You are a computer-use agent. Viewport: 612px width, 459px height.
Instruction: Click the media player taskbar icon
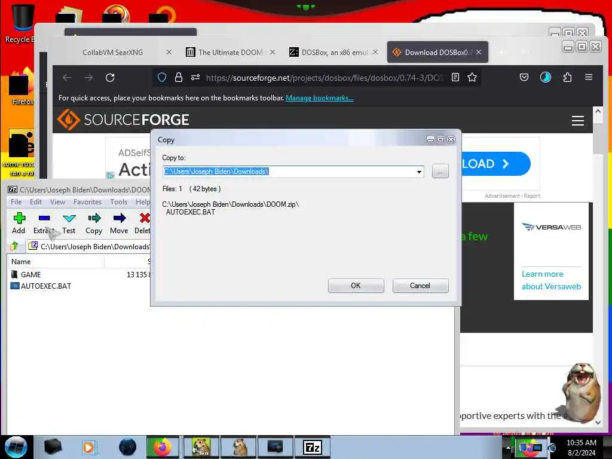click(90, 447)
